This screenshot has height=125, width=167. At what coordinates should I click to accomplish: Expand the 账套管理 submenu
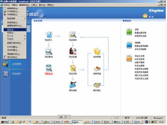coord(15,19)
